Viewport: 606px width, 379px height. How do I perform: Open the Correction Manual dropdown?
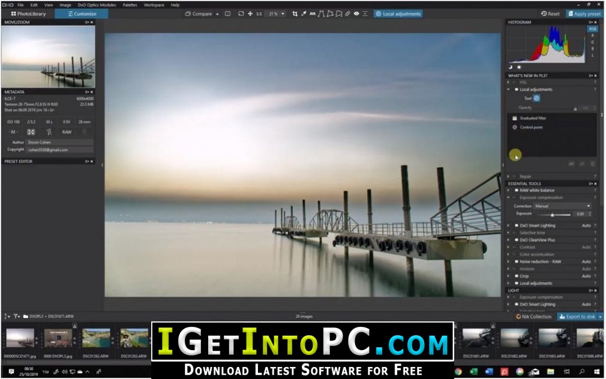[x=563, y=206]
